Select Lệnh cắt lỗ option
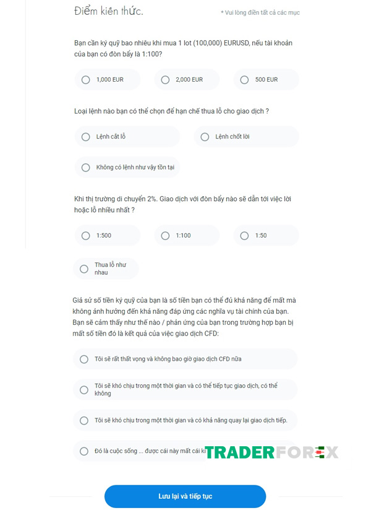Viewport: 371px width, 518px height. click(x=127, y=137)
